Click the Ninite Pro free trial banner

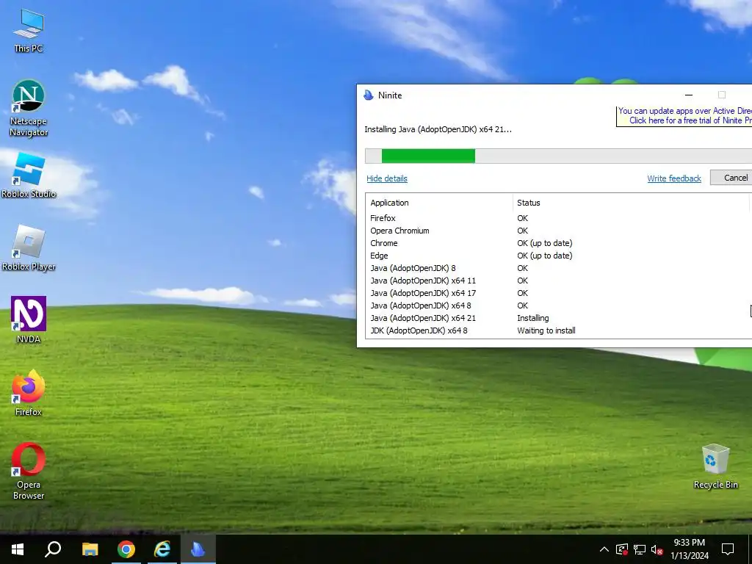tap(685, 115)
